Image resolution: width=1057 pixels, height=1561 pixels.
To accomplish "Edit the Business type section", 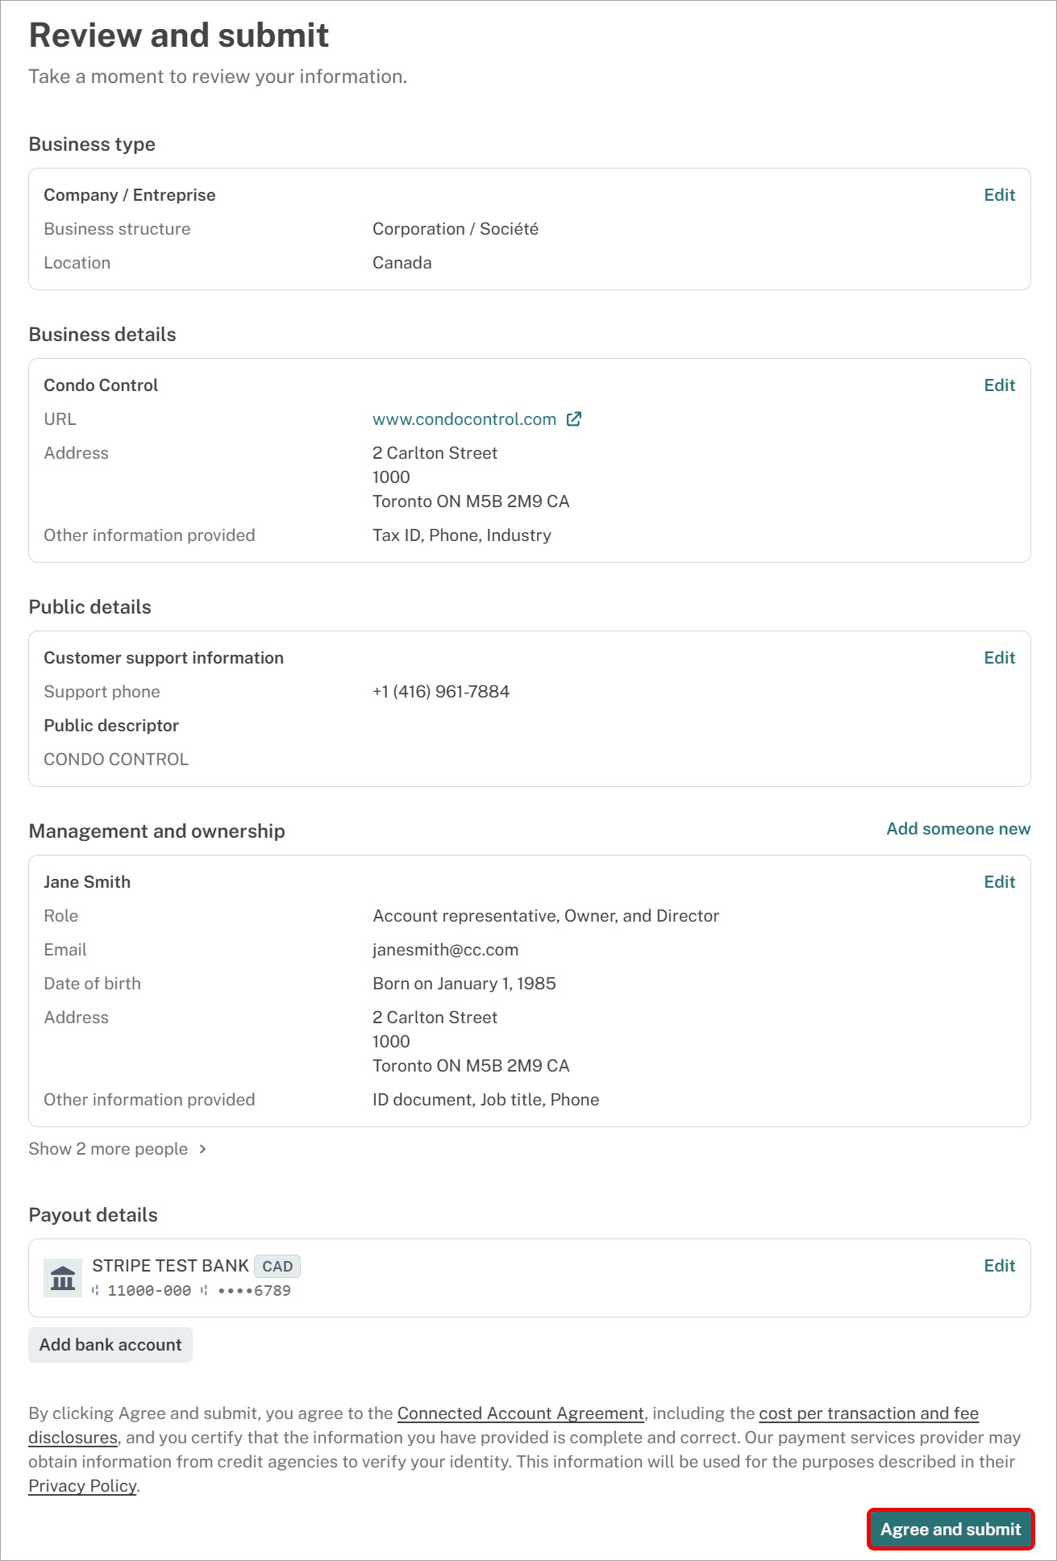I will (x=999, y=195).
